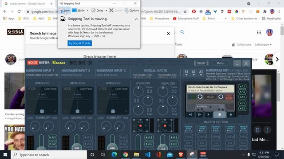Toggle recorder B1 bus assignment
The image size is (284, 159).
point(242,103)
